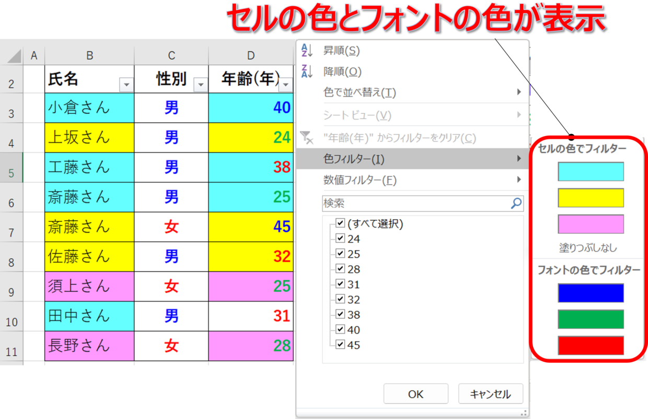Uncheck the 31 value checkbox
Screen dimensions: 648x419
point(340,284)
